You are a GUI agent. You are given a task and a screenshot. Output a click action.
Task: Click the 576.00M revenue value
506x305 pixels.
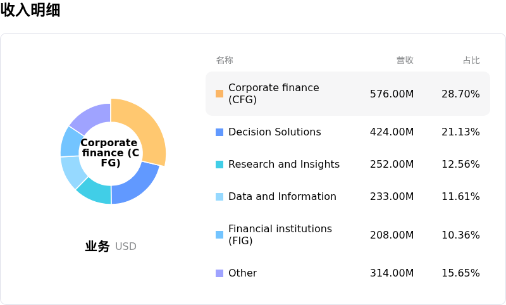[x=392, y=94]
